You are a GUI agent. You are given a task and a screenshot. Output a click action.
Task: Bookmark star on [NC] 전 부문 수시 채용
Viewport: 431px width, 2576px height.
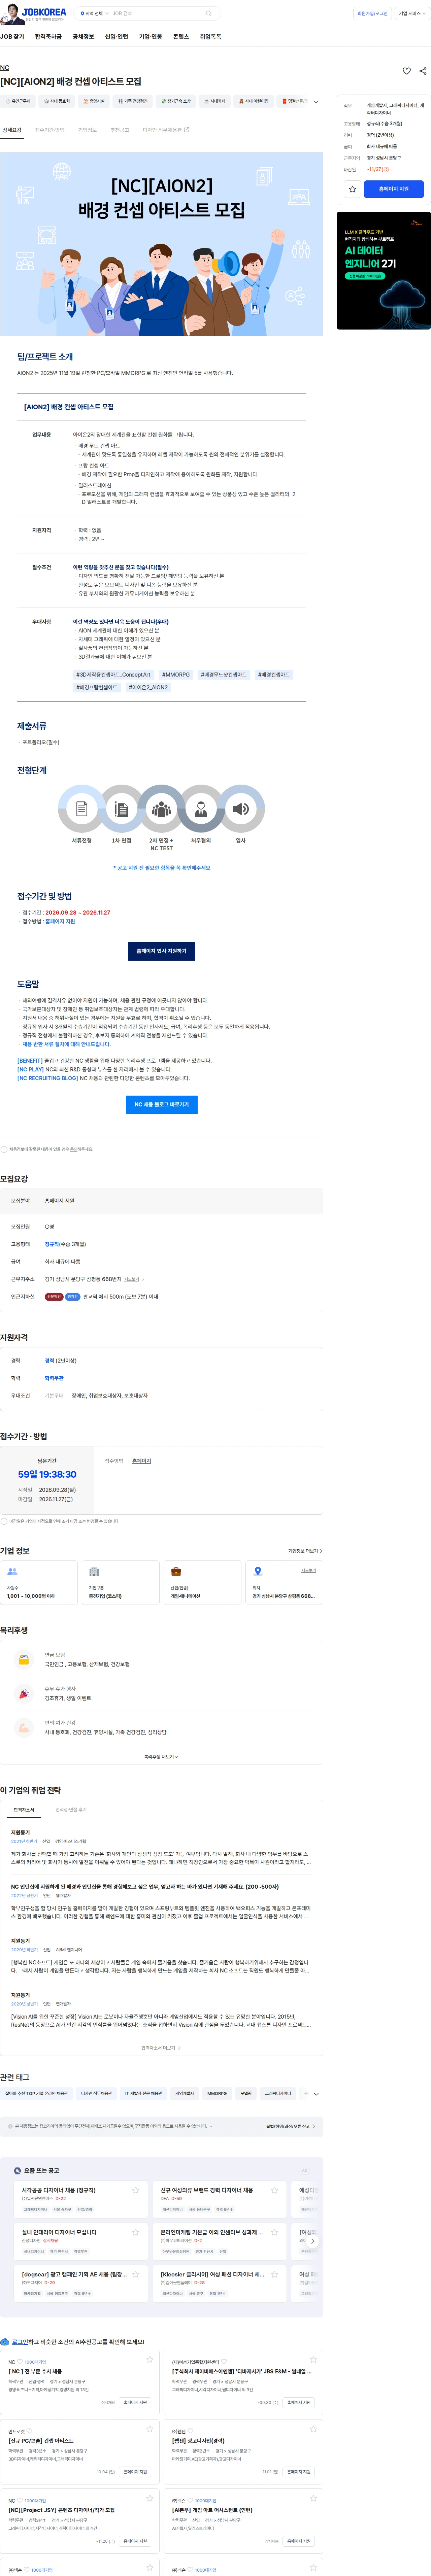(150, 2360)
